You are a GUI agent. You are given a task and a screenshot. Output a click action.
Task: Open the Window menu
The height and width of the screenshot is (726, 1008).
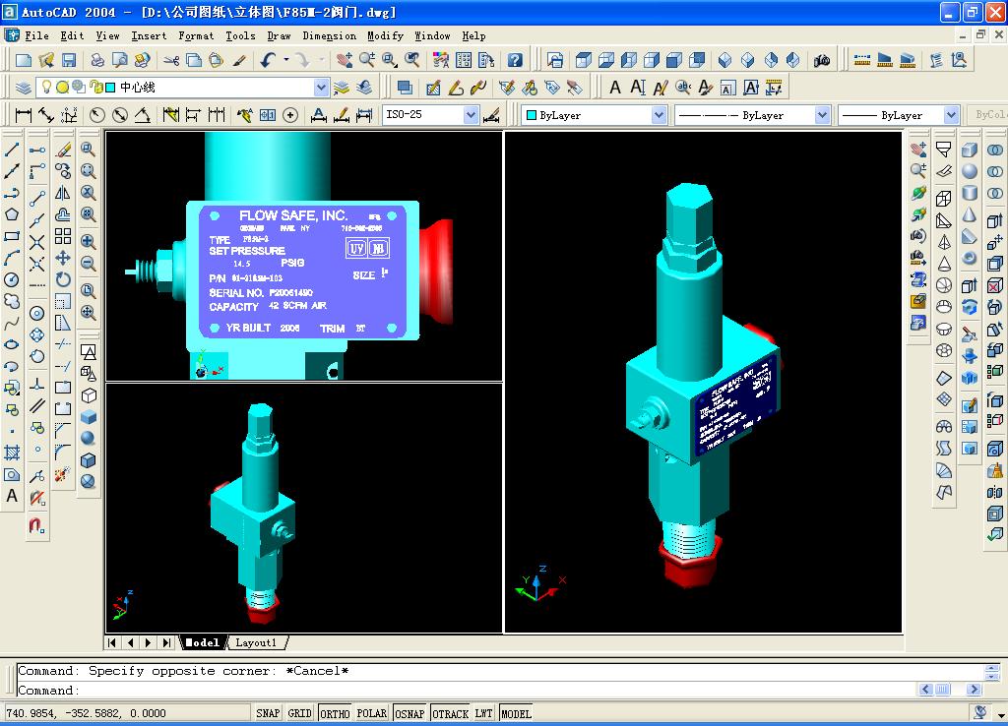432,36
